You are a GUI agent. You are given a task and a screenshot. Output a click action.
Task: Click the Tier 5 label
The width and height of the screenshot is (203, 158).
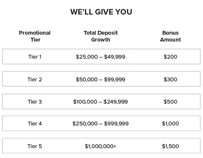pyautogui.click(x=35, y=146)
